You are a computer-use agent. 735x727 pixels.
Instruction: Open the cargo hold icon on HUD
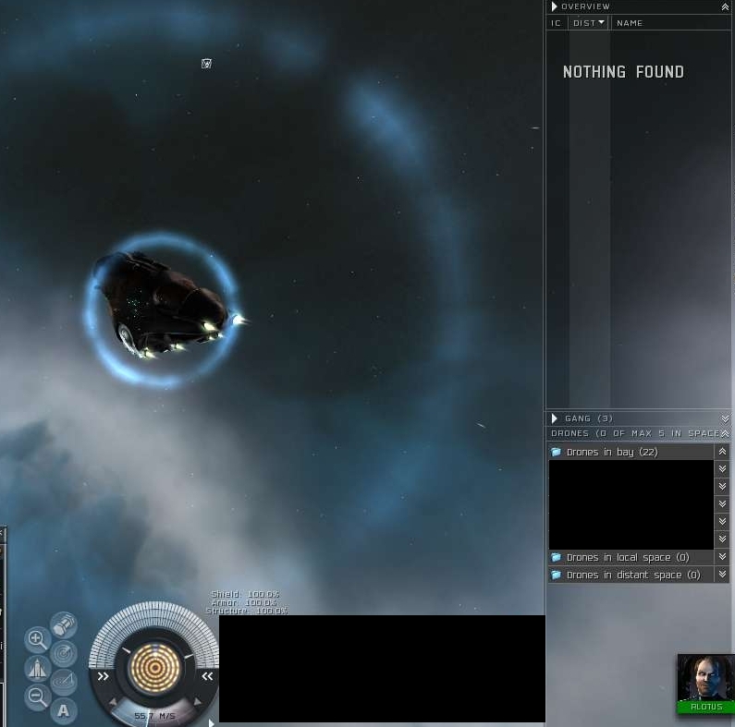(x=63, y=625)
